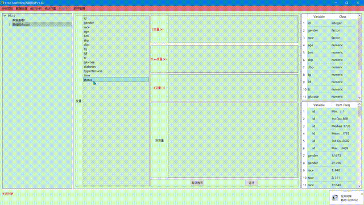This screenshot has width=364, height=205.
Task: Collapse the PRJ-2 project tree node
Action: [5, 16]
